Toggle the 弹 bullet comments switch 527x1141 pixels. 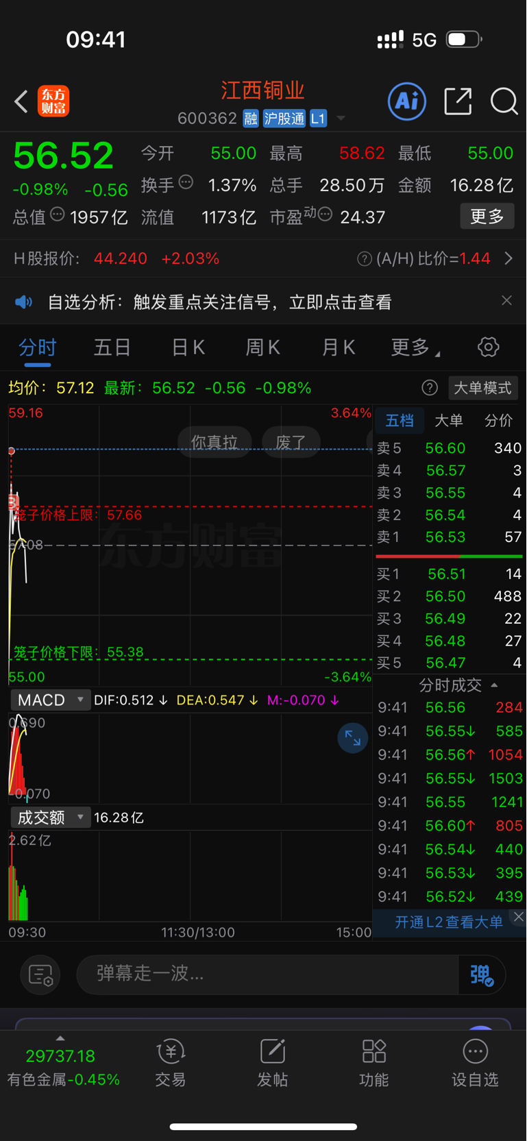coord(482,974)
